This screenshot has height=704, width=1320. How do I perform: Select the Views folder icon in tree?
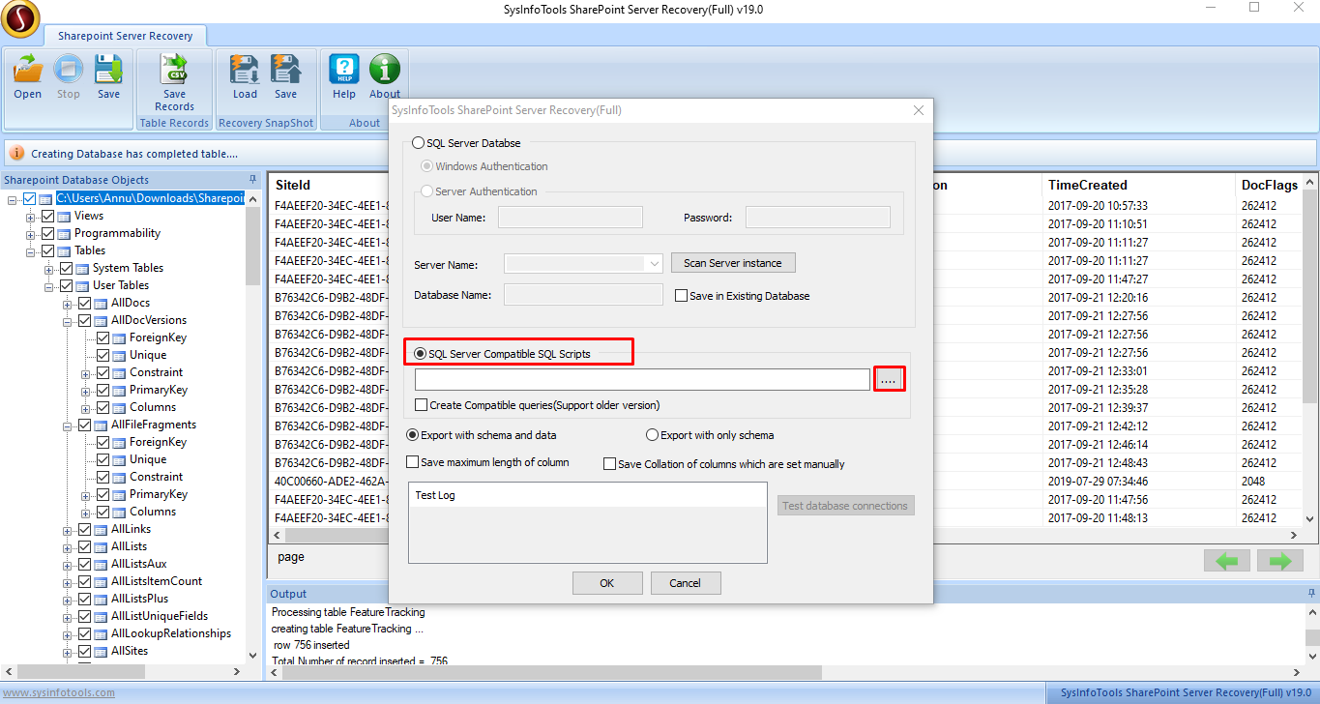(64, 216)
